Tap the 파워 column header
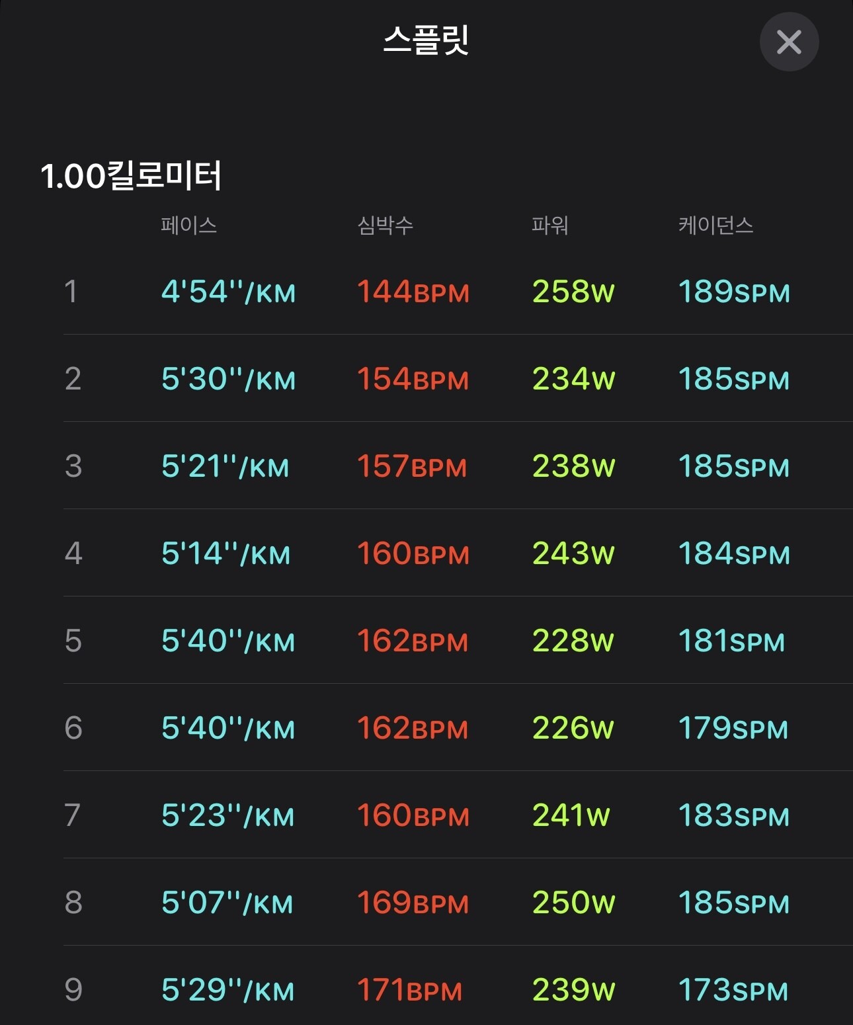 click(549, 225)
